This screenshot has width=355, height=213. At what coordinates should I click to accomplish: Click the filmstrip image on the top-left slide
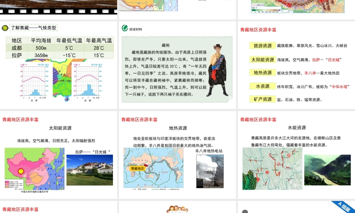59,7
